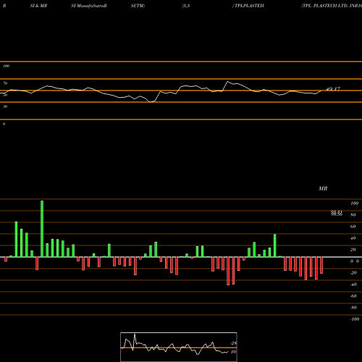362x362 pixels.
Task: Click the MR axis label '-40'
Action: point(353,285)
